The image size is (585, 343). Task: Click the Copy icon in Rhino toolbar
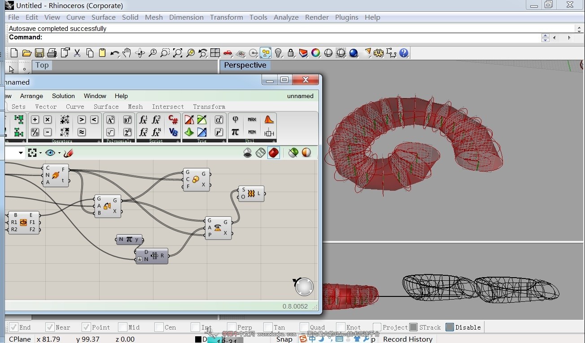point(90,53)
